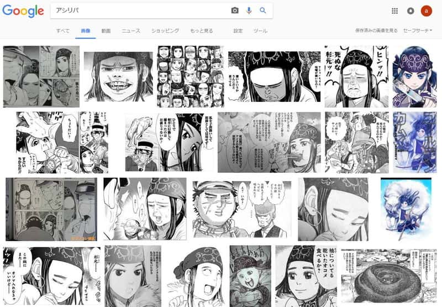This screenshot has height=307, width=442.
Task: Open the 設定 menu
Action: tap(238, 31)
